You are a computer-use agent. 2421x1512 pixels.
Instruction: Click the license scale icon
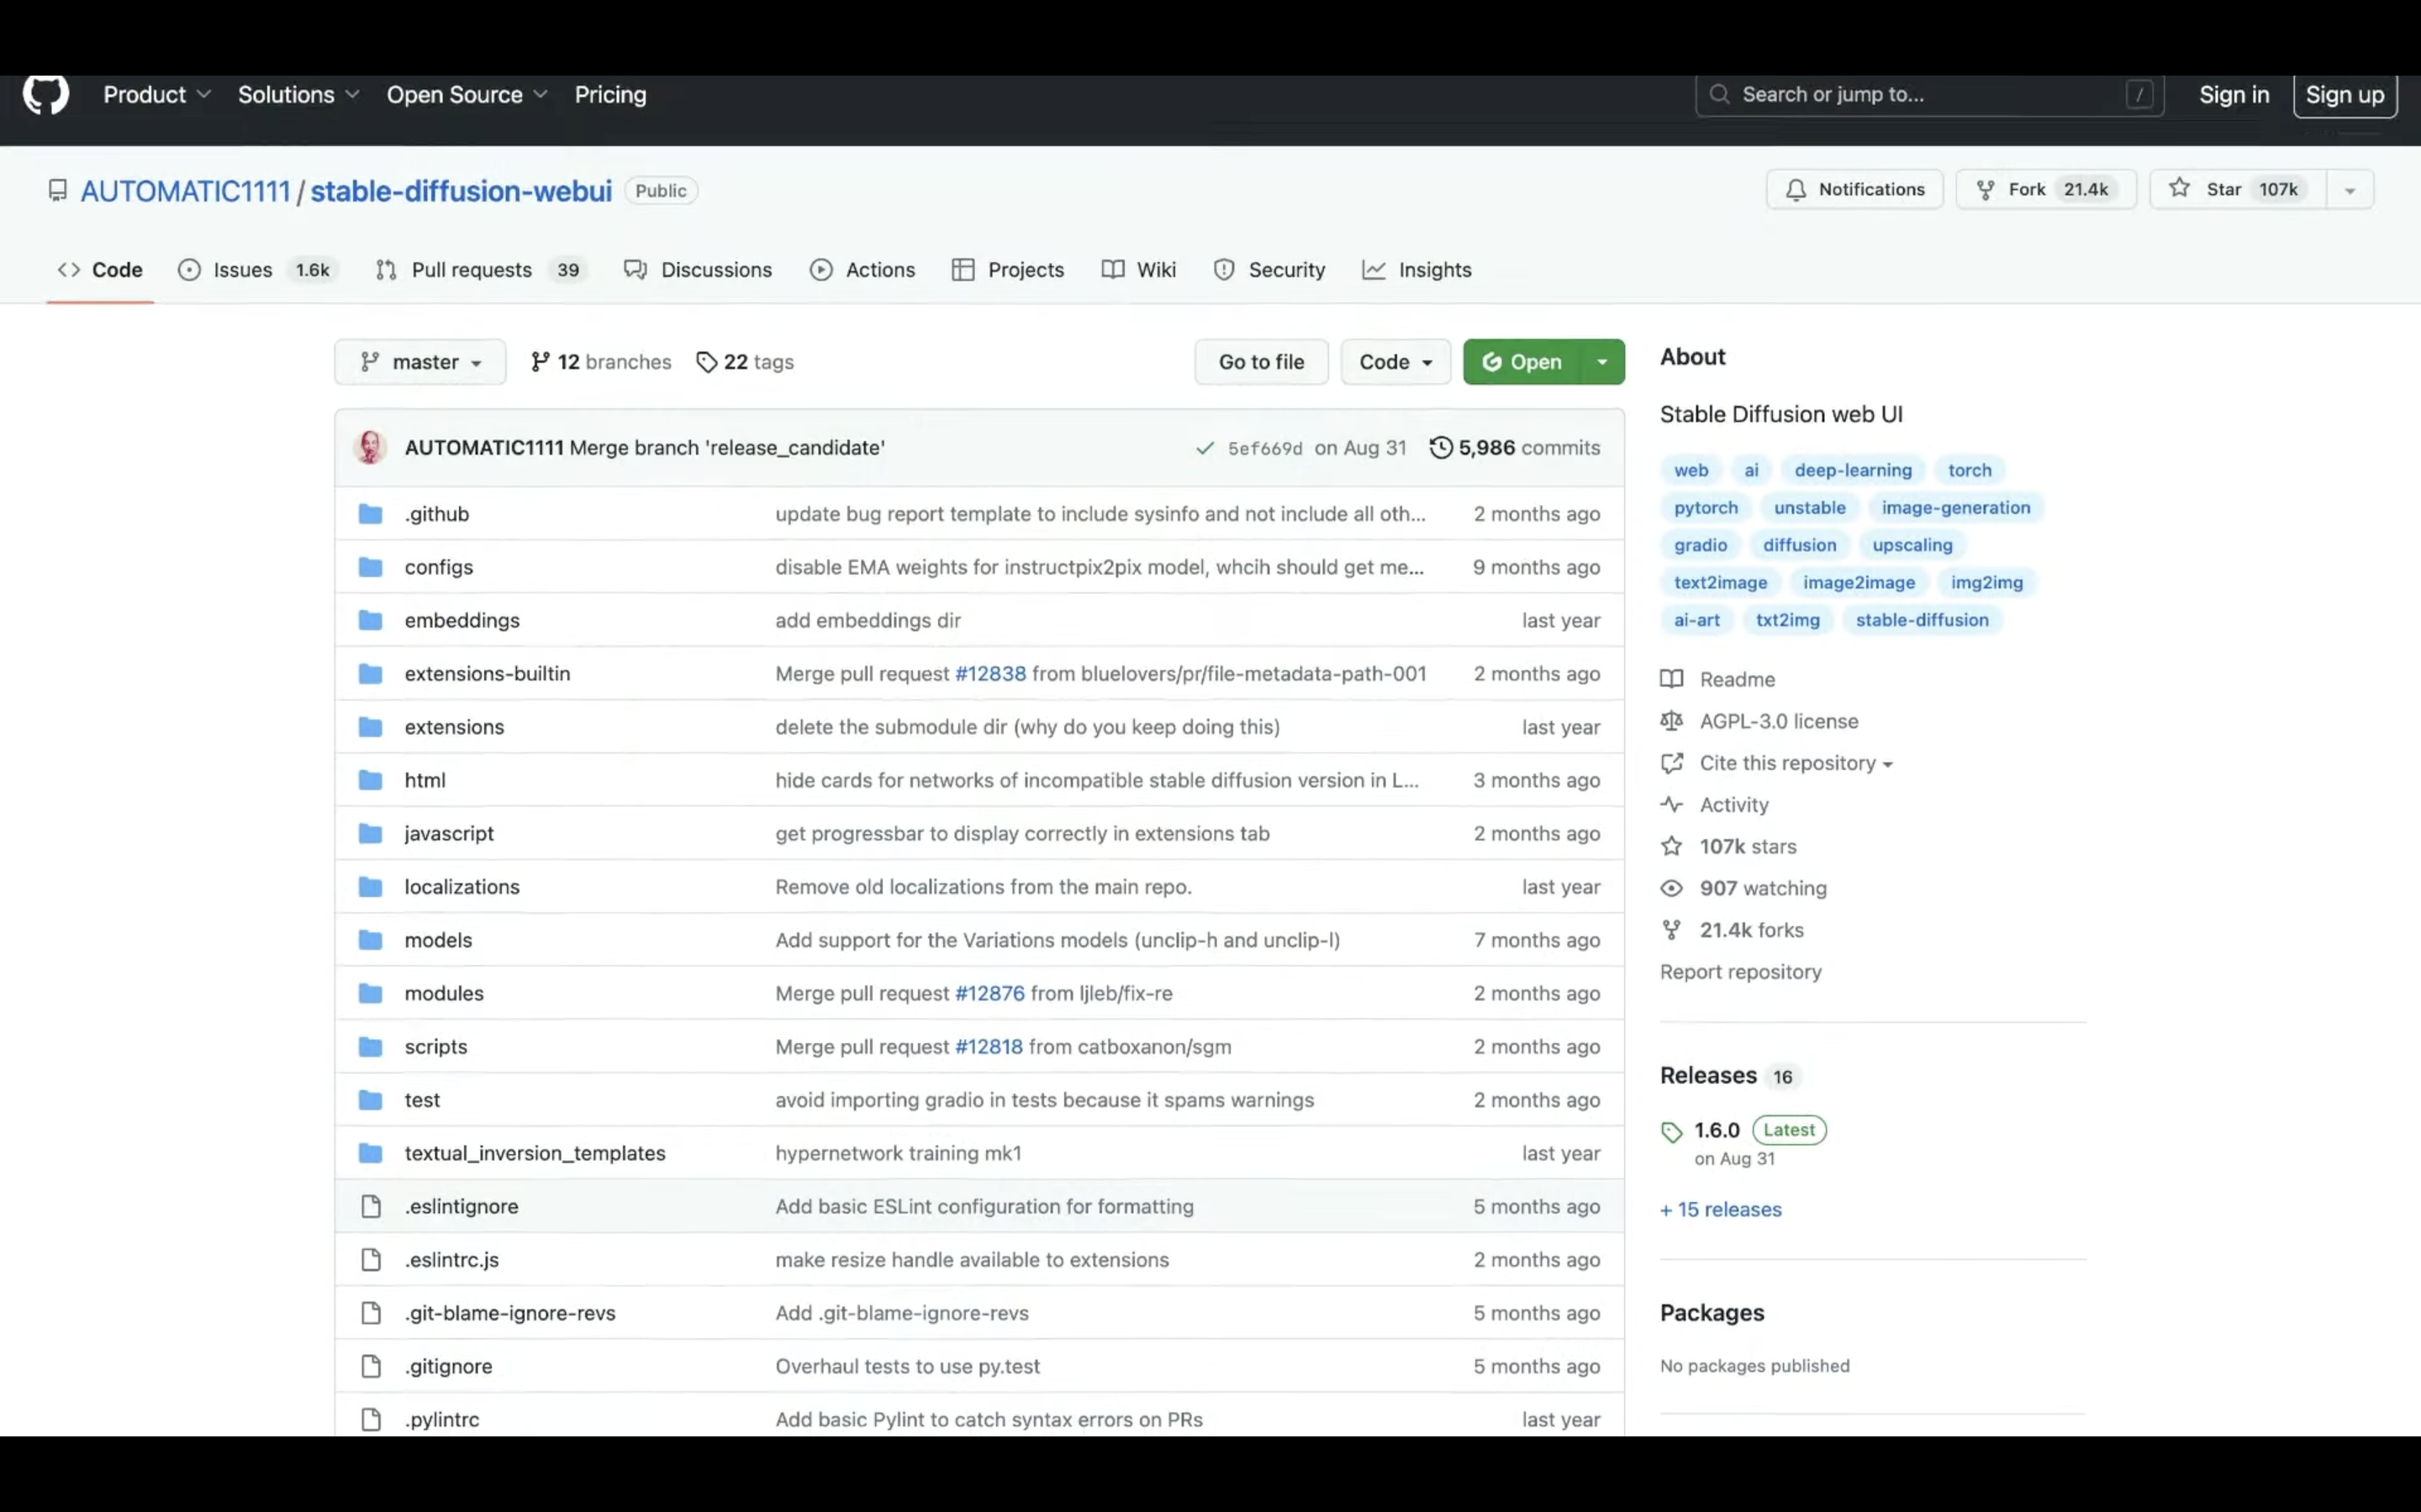click(x=1672, y=721)
